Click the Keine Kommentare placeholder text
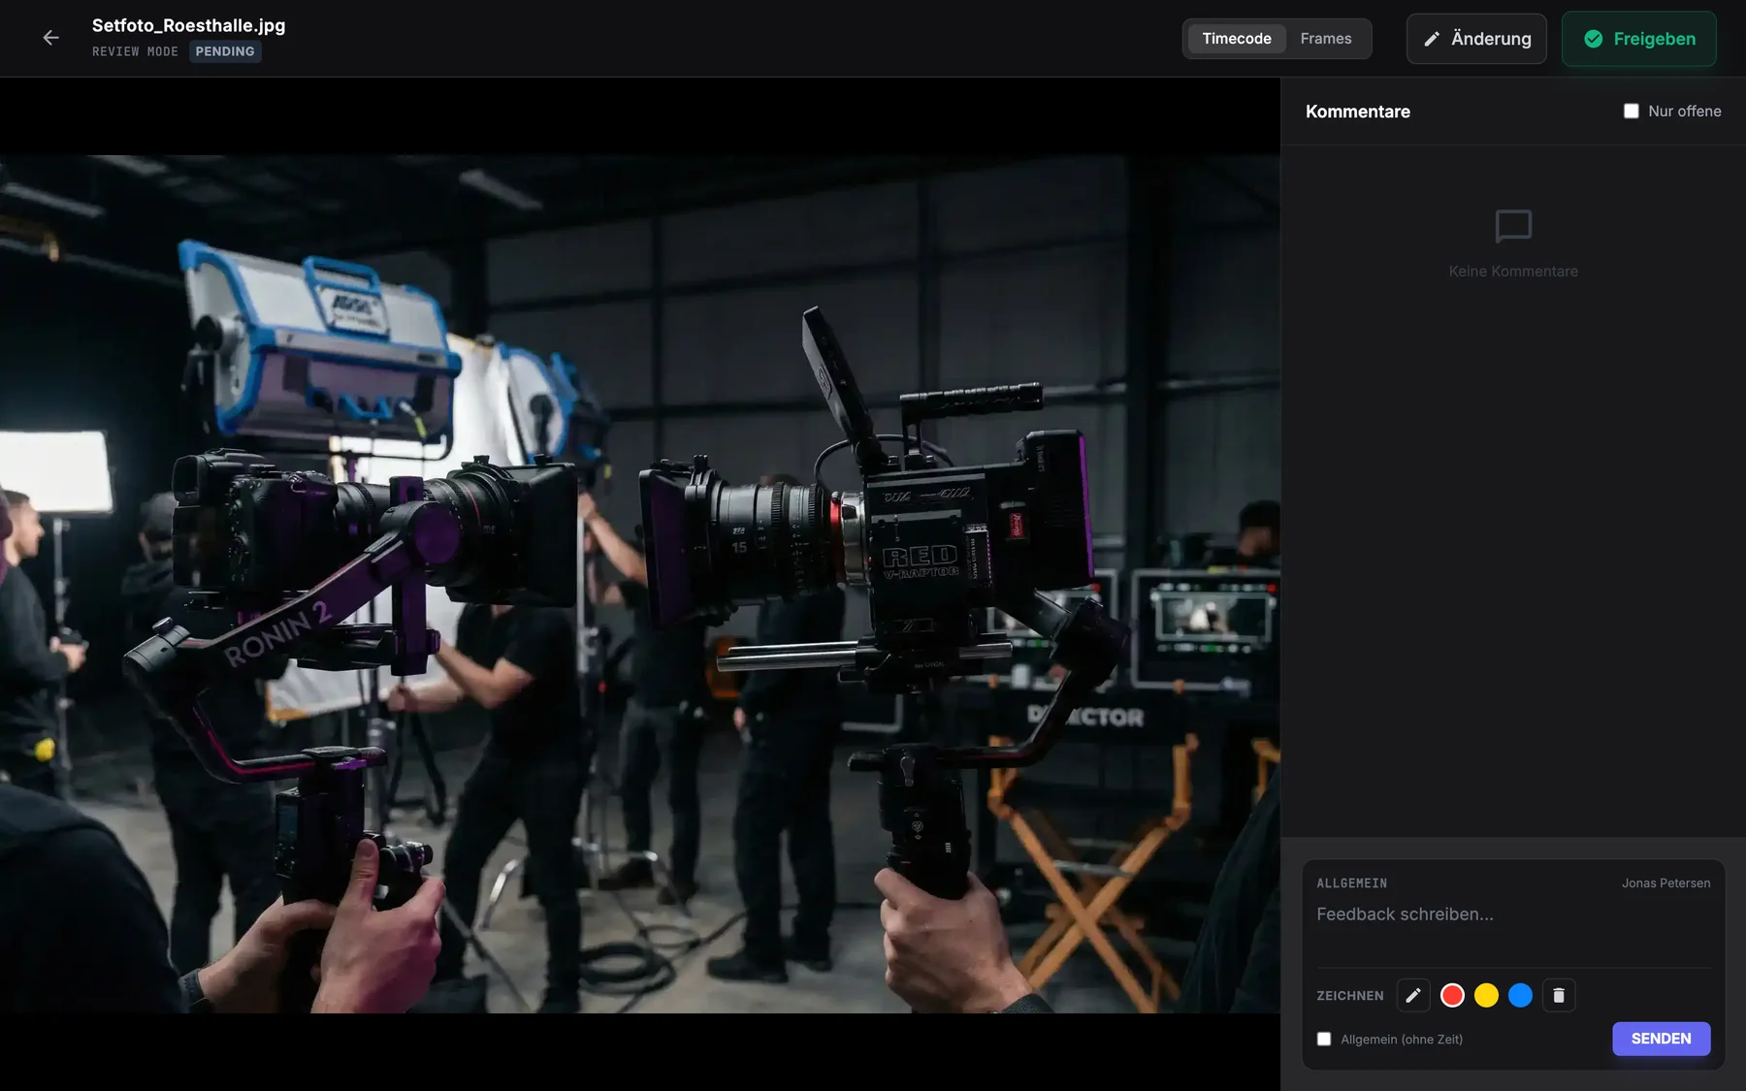The width and height of the screenshot is (1746, 1091). (1513, 272)
